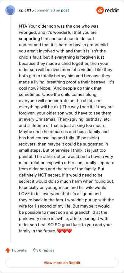Viewport: 124px width, 273px height.
Task: Click the capitalized word "LOVE" in comment
Action: click(x=24, y=194)
